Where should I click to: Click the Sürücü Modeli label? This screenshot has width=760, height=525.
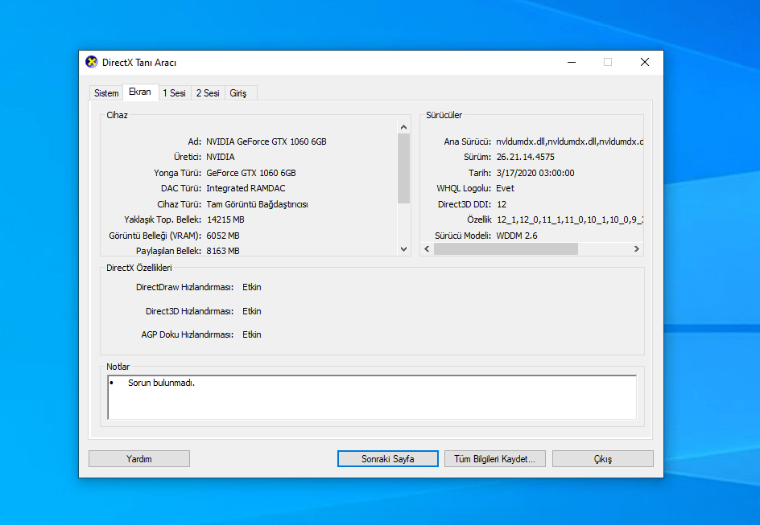tap(463, 236)
